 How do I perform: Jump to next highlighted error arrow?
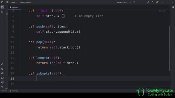tap(169, 11)
